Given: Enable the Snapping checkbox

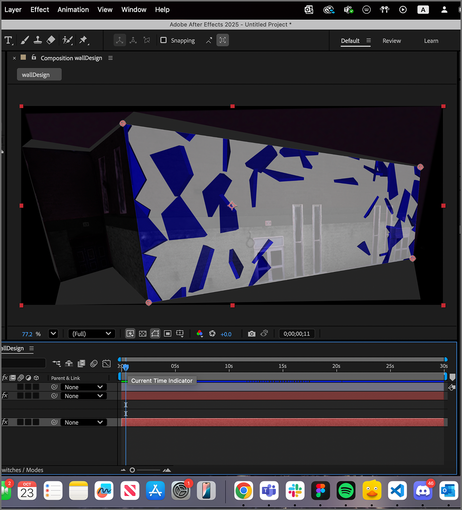Looking at the screenshot, I should (164, 40).
